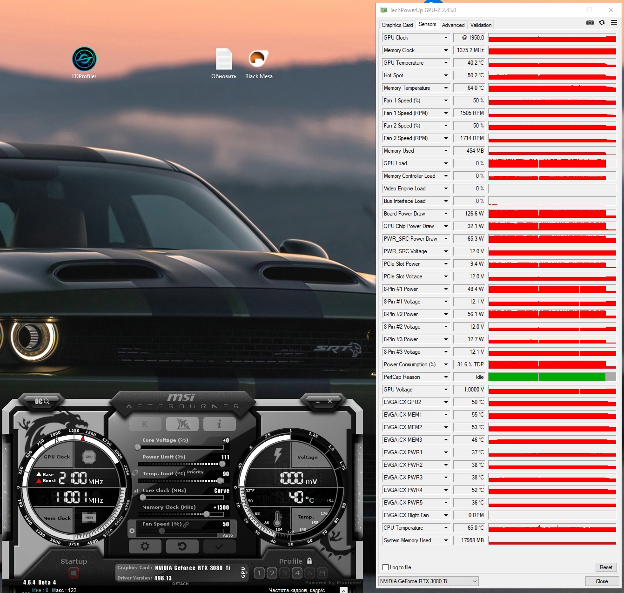Image resolution: width=624 pixels, height=593 pixels.
Task: Load Afterburner profile slot 1
Action: click(260, 573)
